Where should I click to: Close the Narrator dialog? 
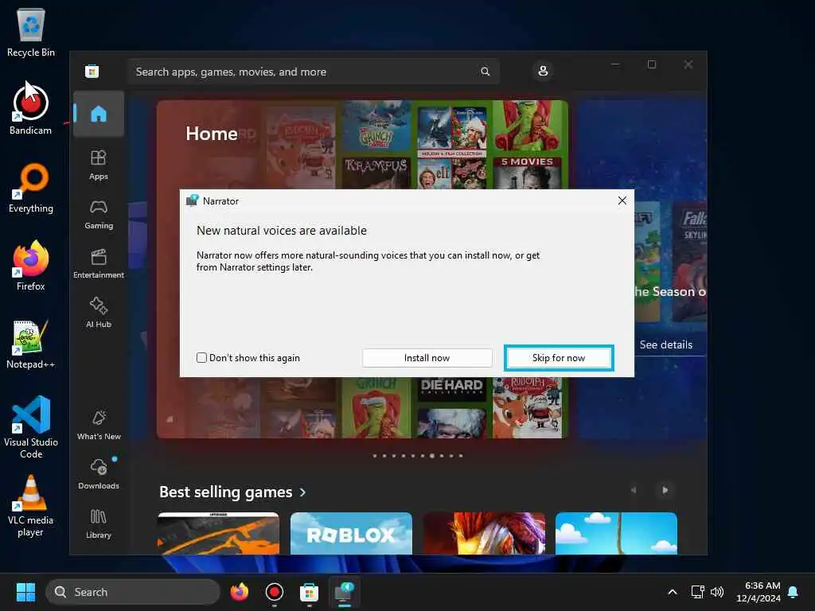point(622,200)
